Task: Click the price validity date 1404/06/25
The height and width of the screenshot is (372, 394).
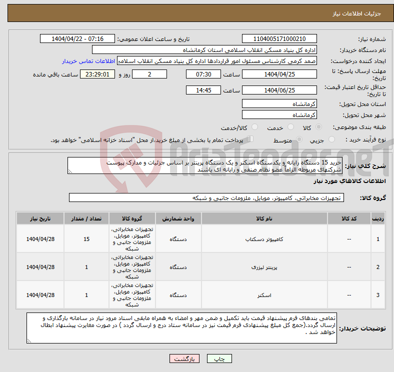Action: coord(279,90)
